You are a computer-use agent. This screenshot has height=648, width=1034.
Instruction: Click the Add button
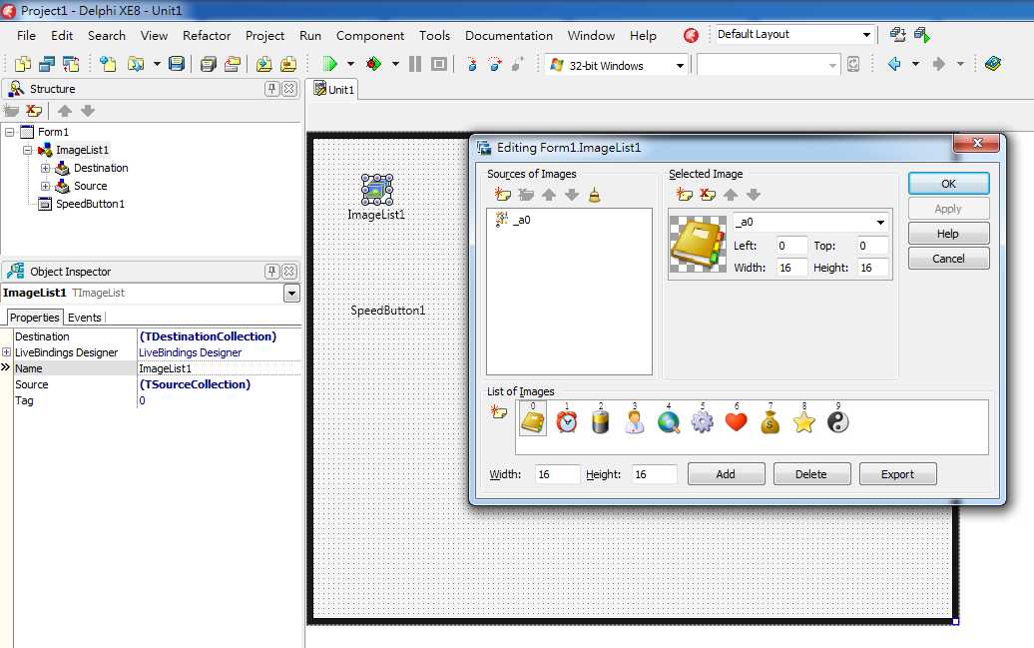point(726,474)
